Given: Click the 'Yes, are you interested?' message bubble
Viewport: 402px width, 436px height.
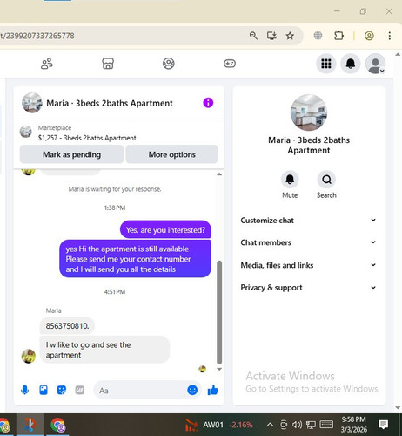Looking at the screenshot, I should click(x=165, y=230).
